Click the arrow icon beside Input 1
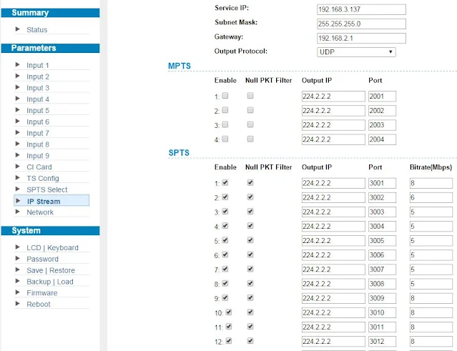 tap(17, 64)
